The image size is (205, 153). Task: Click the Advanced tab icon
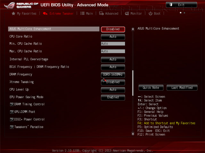tap(101, 13)
